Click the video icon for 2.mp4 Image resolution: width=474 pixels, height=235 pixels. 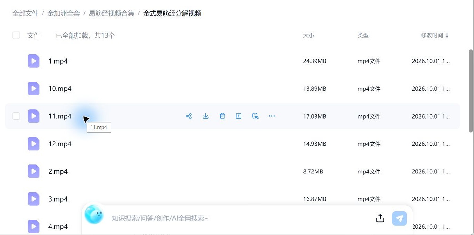(34, 171)
